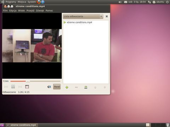The image size is (170, 127).
Task: Pause playback with the pause button
Action: click(13, 87)
